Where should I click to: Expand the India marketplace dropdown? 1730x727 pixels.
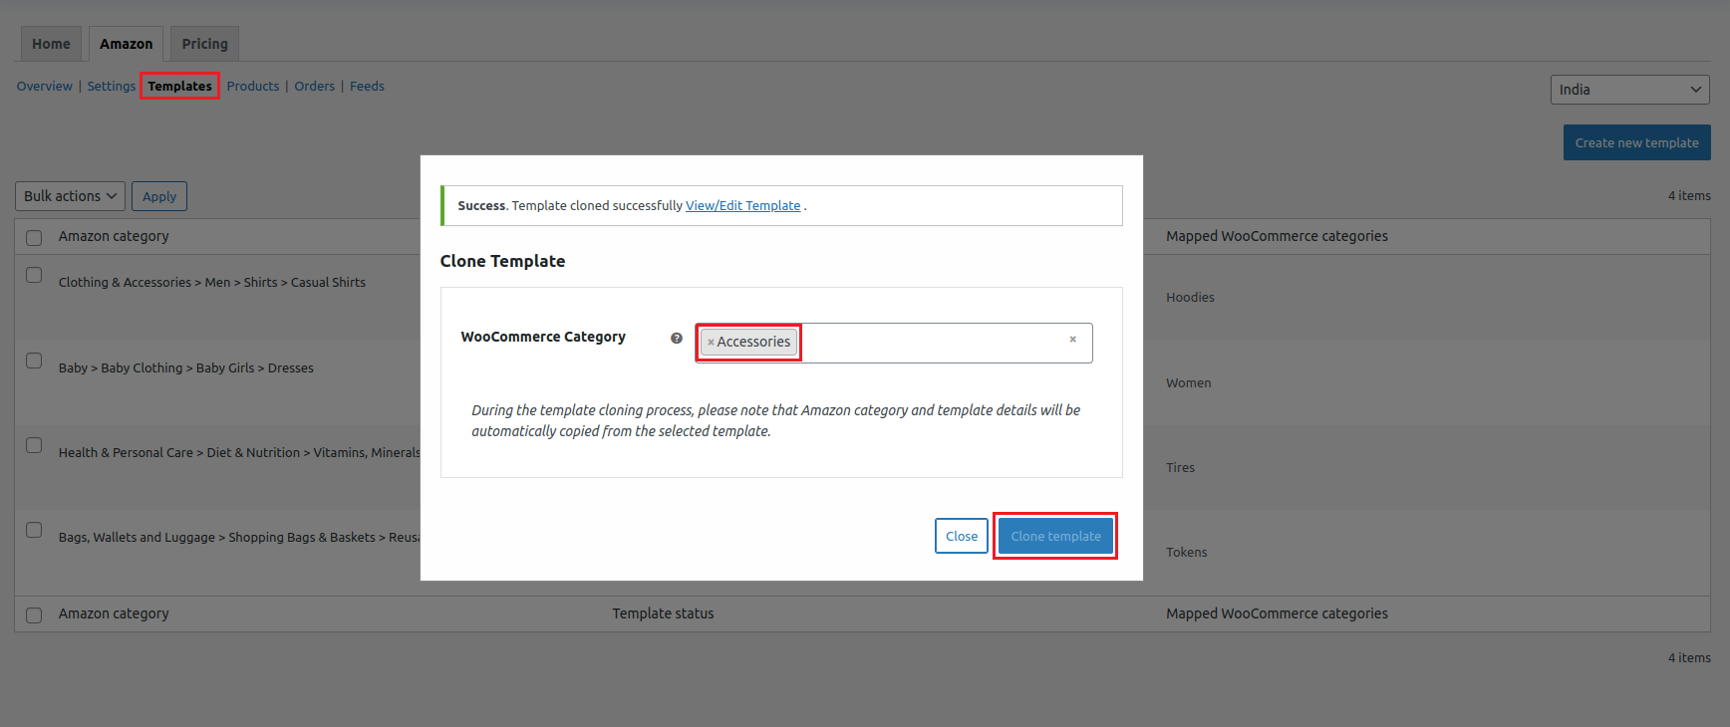[1629, 90]
